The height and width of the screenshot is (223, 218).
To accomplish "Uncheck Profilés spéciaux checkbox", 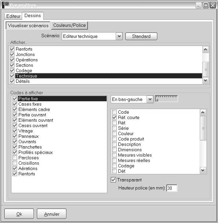I will (x=15, y=152).
